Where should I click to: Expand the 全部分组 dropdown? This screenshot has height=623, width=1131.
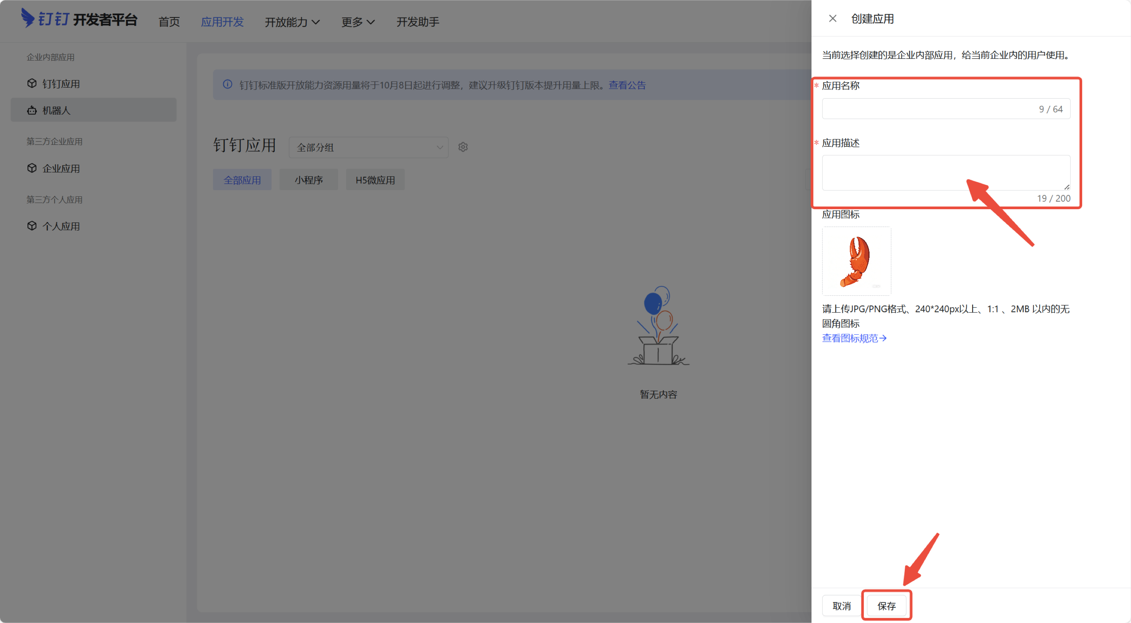click(x=368, y=148)
